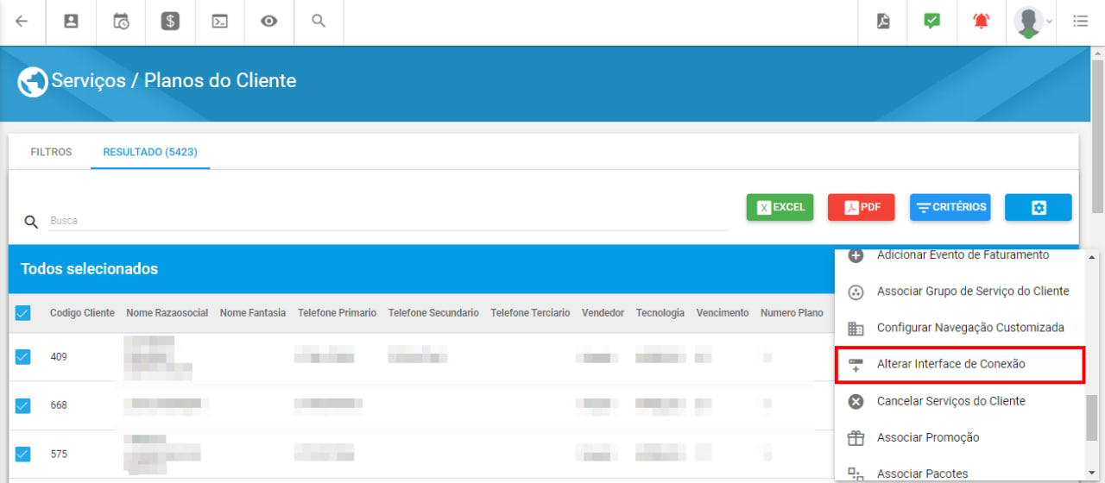Uncheck the row for client 409
Screen dimensions: 1105x483
[x=22, y=356]
